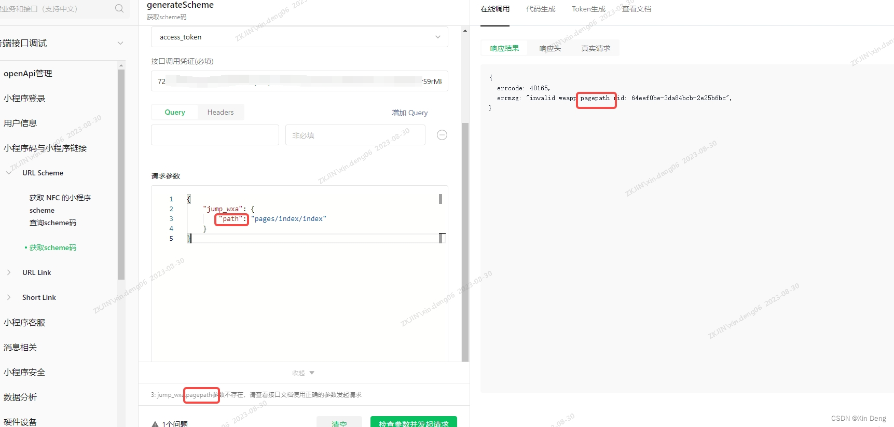894x427 pixels.
Task: Click line number 3 in editor gutter
Action: (171, 218)
